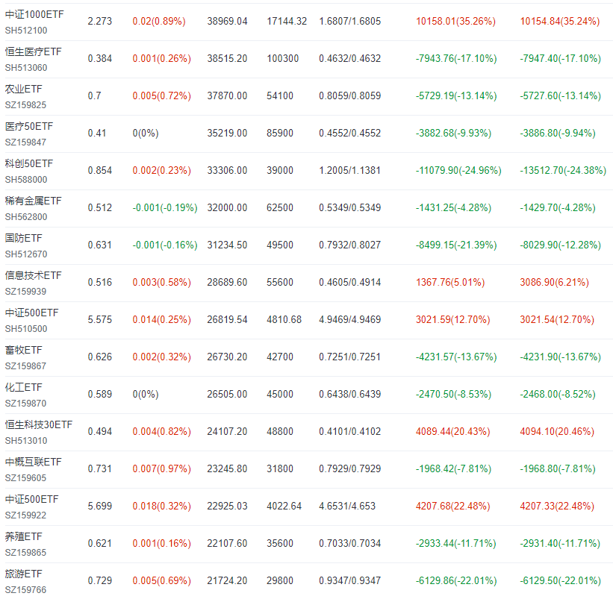Select loss -8499.15(-21.39%)
This screenshot has width=613, height=599.
tap(456, 245)
